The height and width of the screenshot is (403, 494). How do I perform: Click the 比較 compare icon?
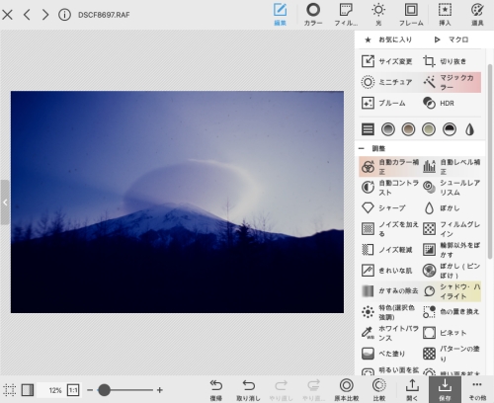378,390
